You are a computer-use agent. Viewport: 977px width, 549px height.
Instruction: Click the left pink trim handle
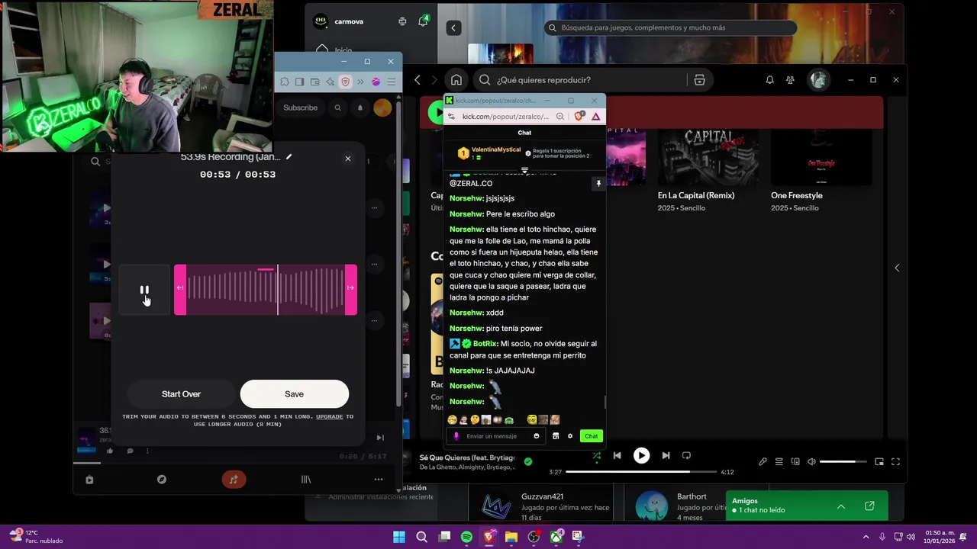click(180, 288)
